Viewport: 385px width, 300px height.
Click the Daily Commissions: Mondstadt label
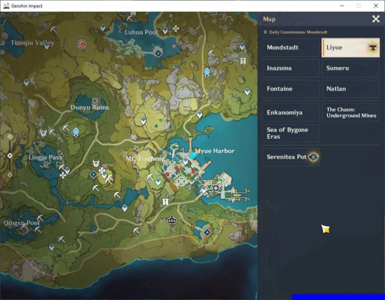[x=298, y=32]
